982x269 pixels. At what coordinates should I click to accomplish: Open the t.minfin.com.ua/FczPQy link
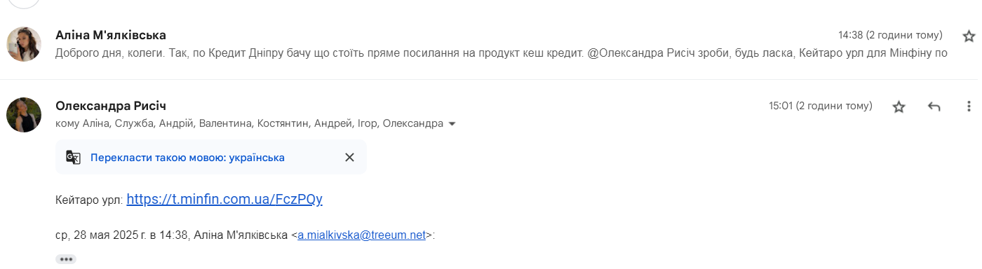click(224, 199)
